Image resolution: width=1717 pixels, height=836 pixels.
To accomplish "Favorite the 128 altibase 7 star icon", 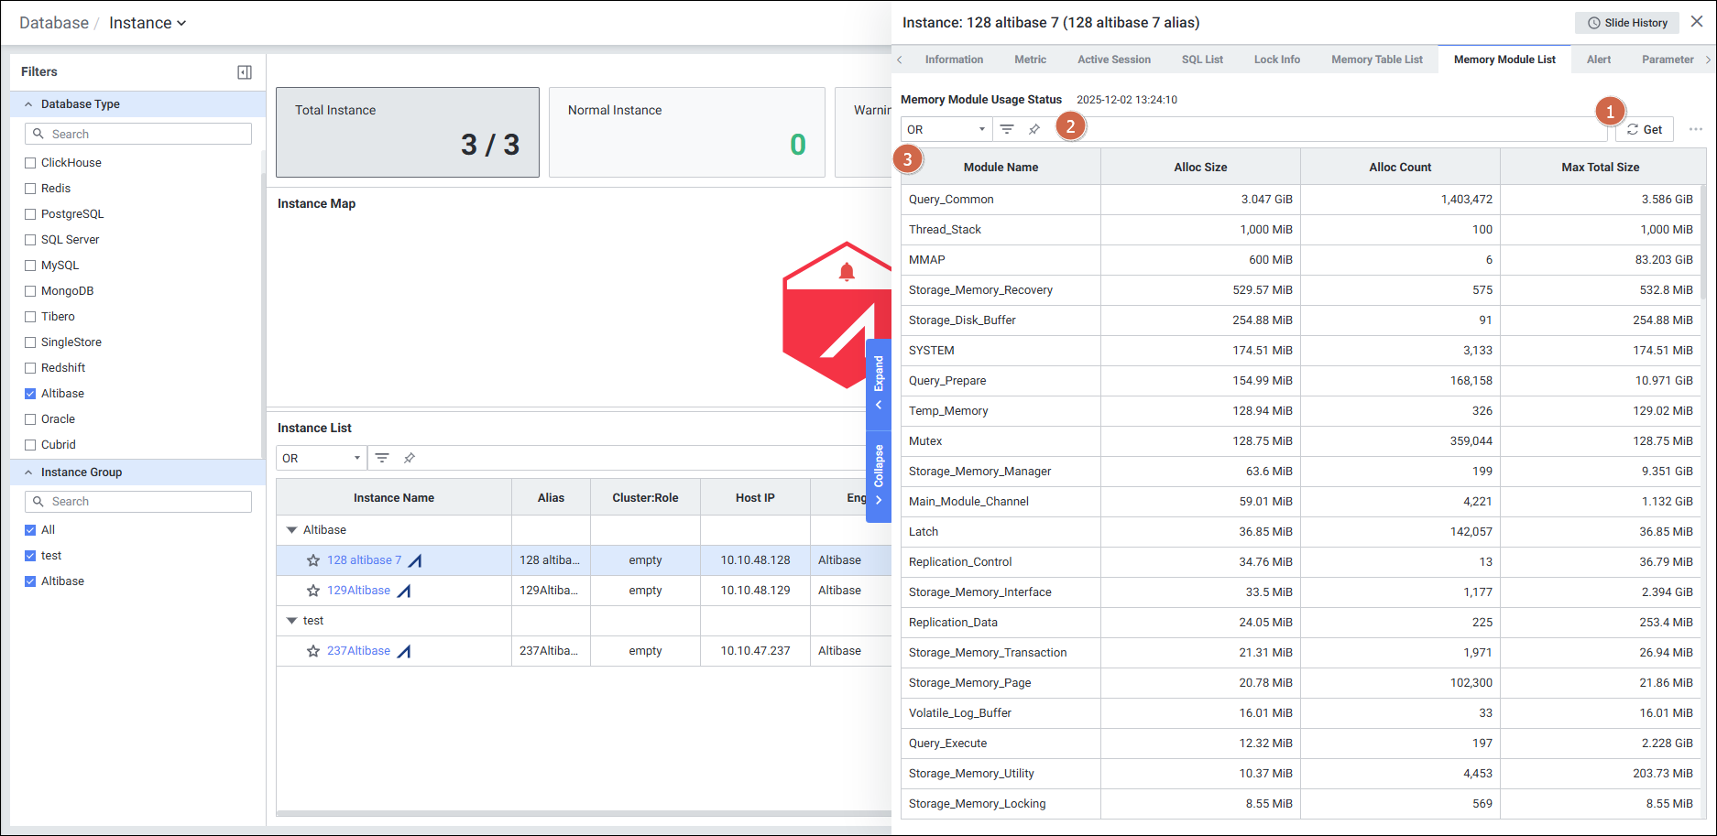I will (313, 560).
